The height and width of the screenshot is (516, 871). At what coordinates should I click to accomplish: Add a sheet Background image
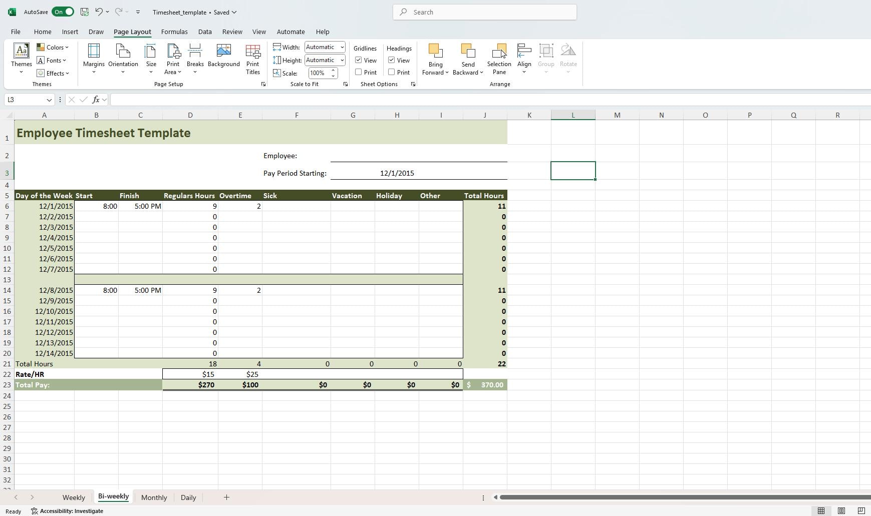point(223,56)
